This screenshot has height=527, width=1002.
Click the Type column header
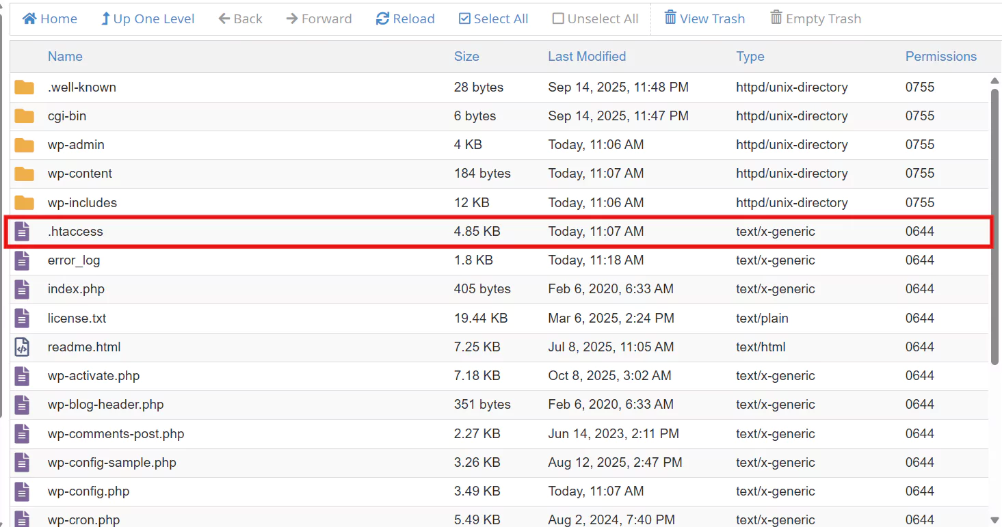(750, 57)
